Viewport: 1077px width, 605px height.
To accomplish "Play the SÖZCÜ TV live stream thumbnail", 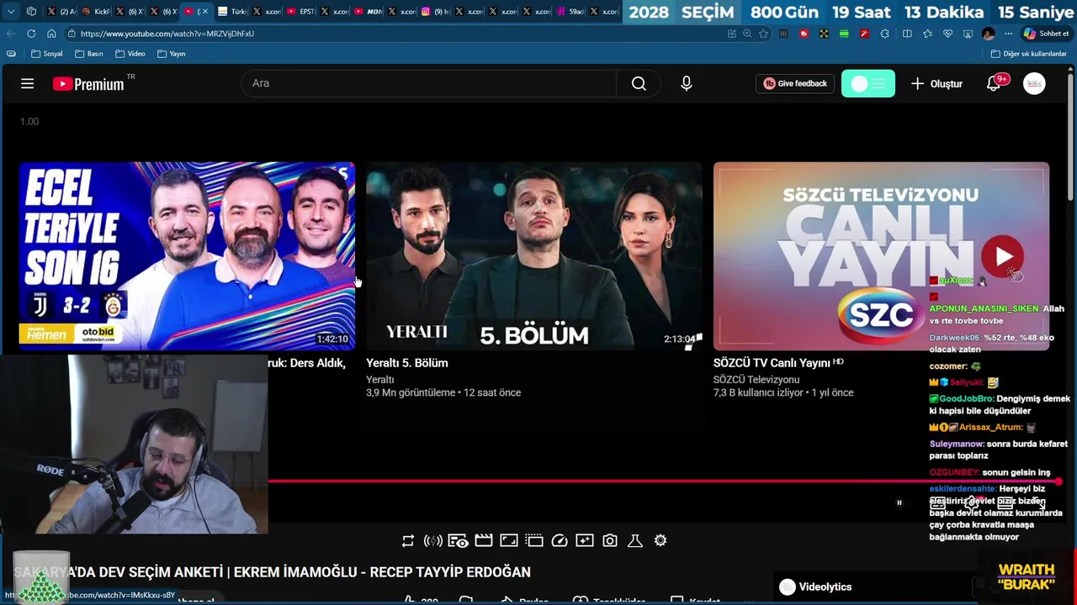I will (881, 255).
